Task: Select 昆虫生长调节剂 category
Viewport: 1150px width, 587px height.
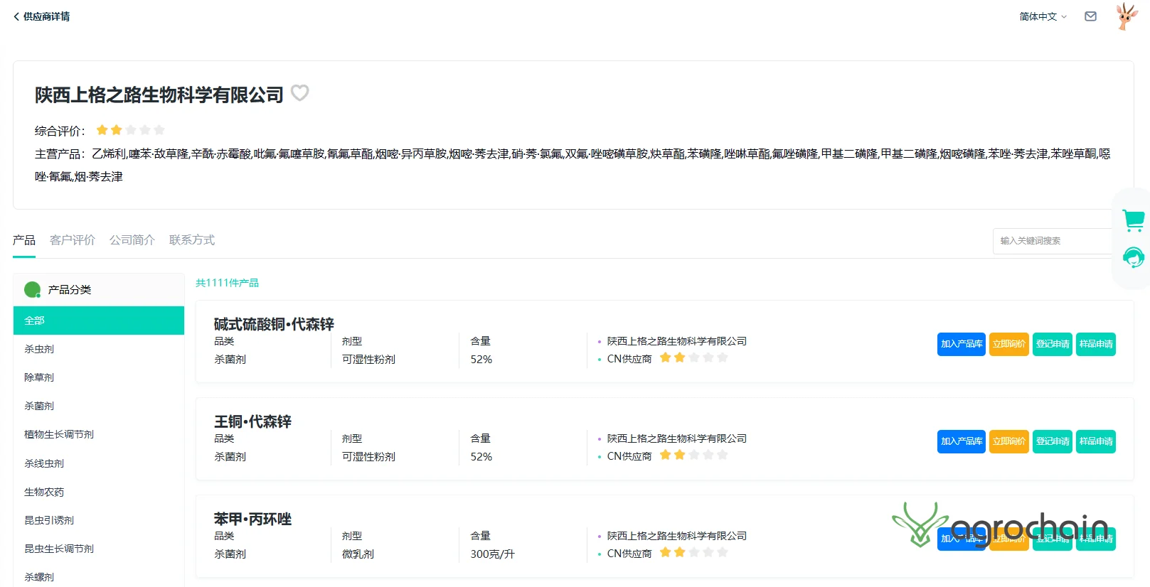Action: (99, 549)
